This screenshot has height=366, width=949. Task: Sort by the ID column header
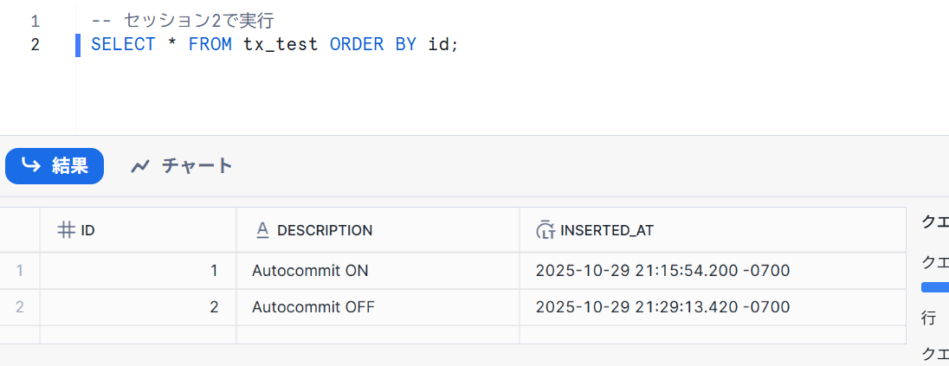pyautogui.click(x=87, y=230)
